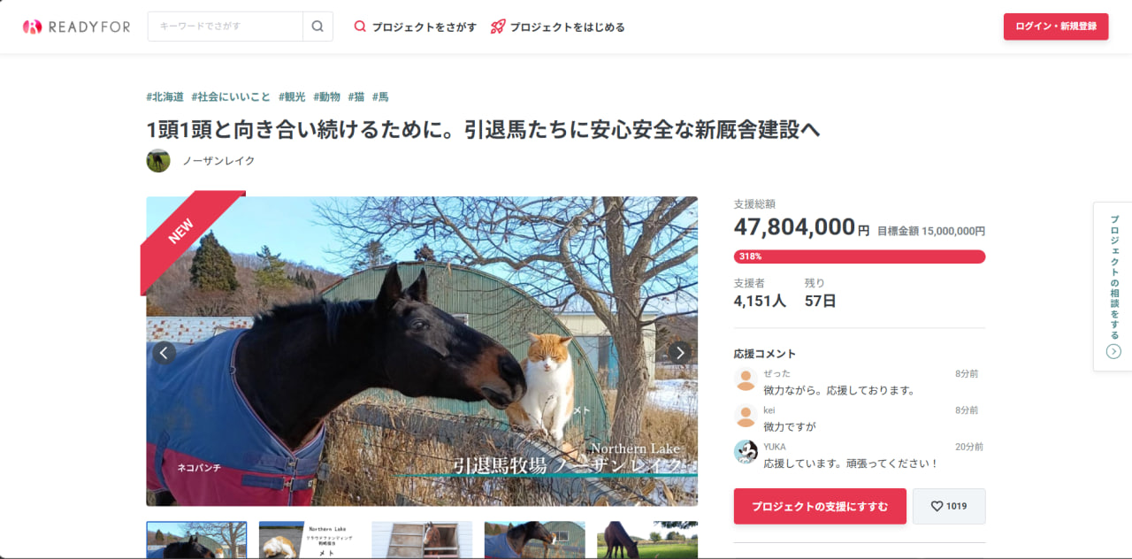Click ぜった commenter avatar icon
This screenshot has width=1132, height=559.
click(x=746, y=379)
